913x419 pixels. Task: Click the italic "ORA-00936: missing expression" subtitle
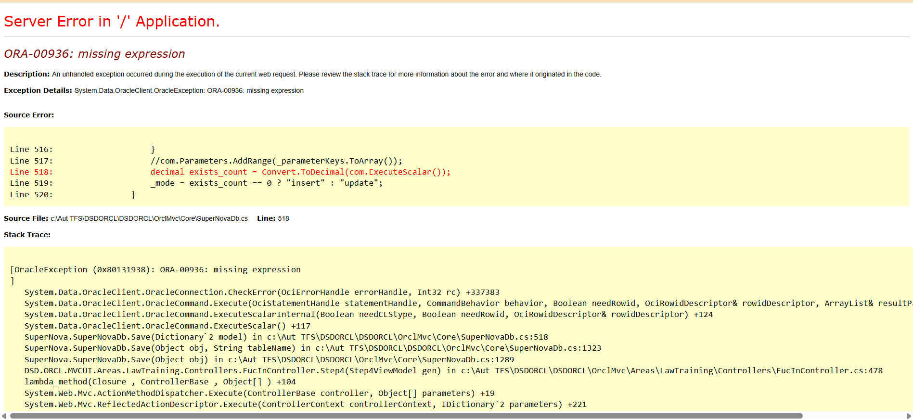point(94,54)
